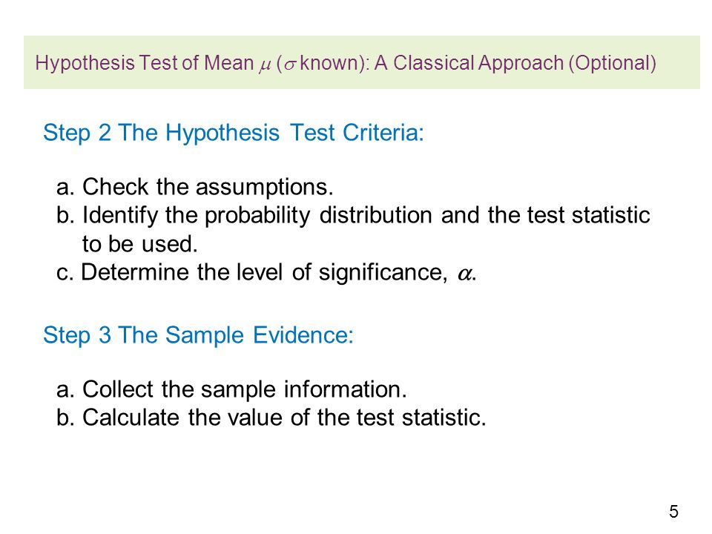The height and width of the screenshot is (534, 712).
Task: Click 'Check the assumptions' line
Action: (195, 187)
